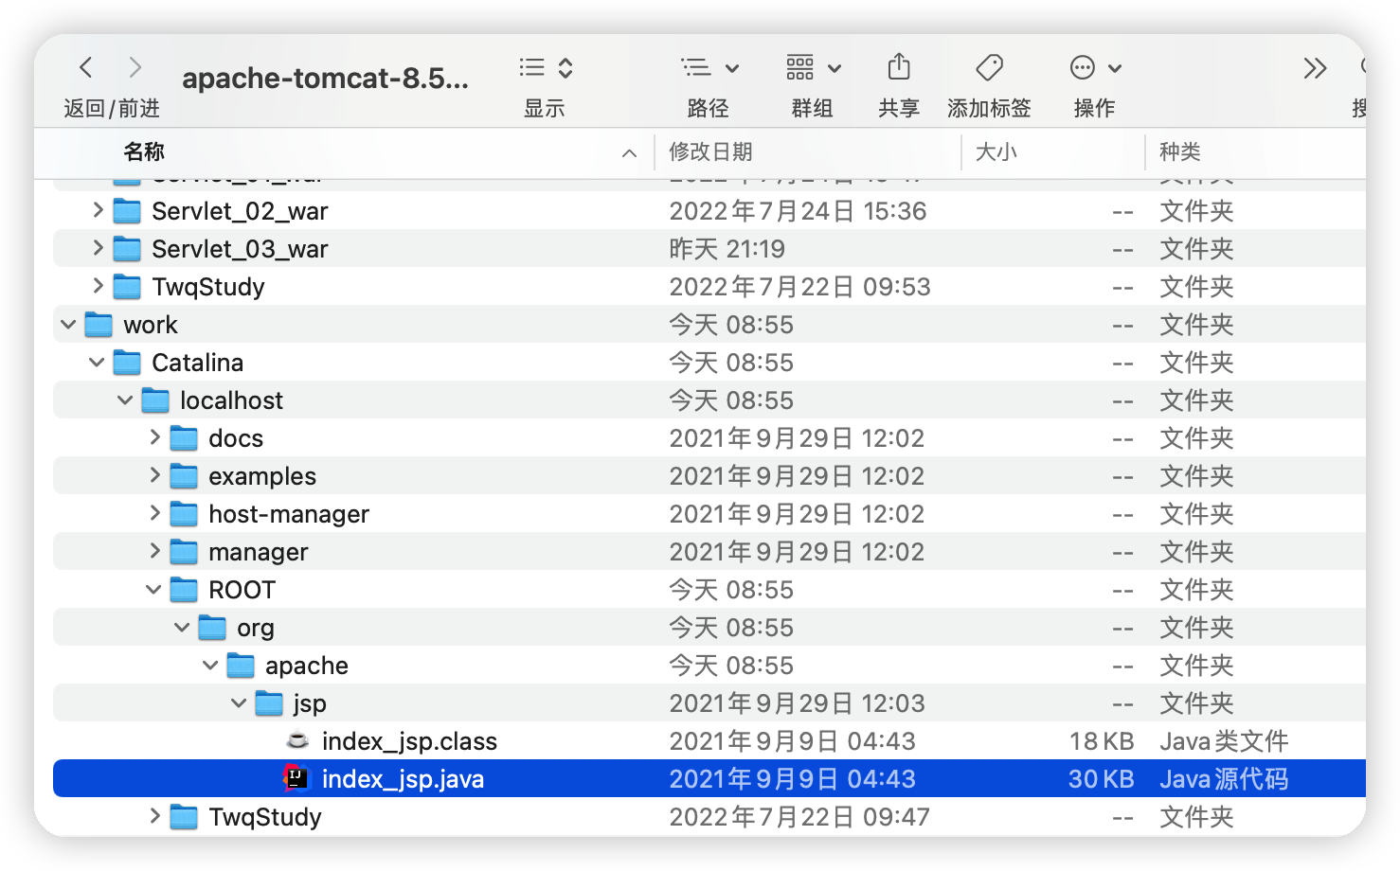Click the 共享 share icon in toolbar
The width and height of the screenshot is (1400, 871).
[898, 67]
